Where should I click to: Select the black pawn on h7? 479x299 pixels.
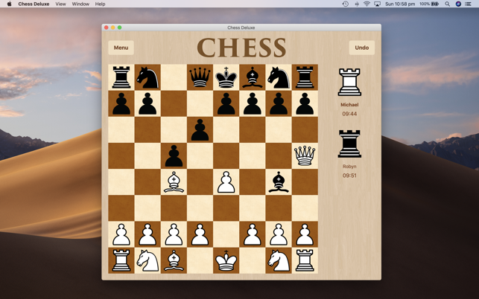(x=305, y=103)
